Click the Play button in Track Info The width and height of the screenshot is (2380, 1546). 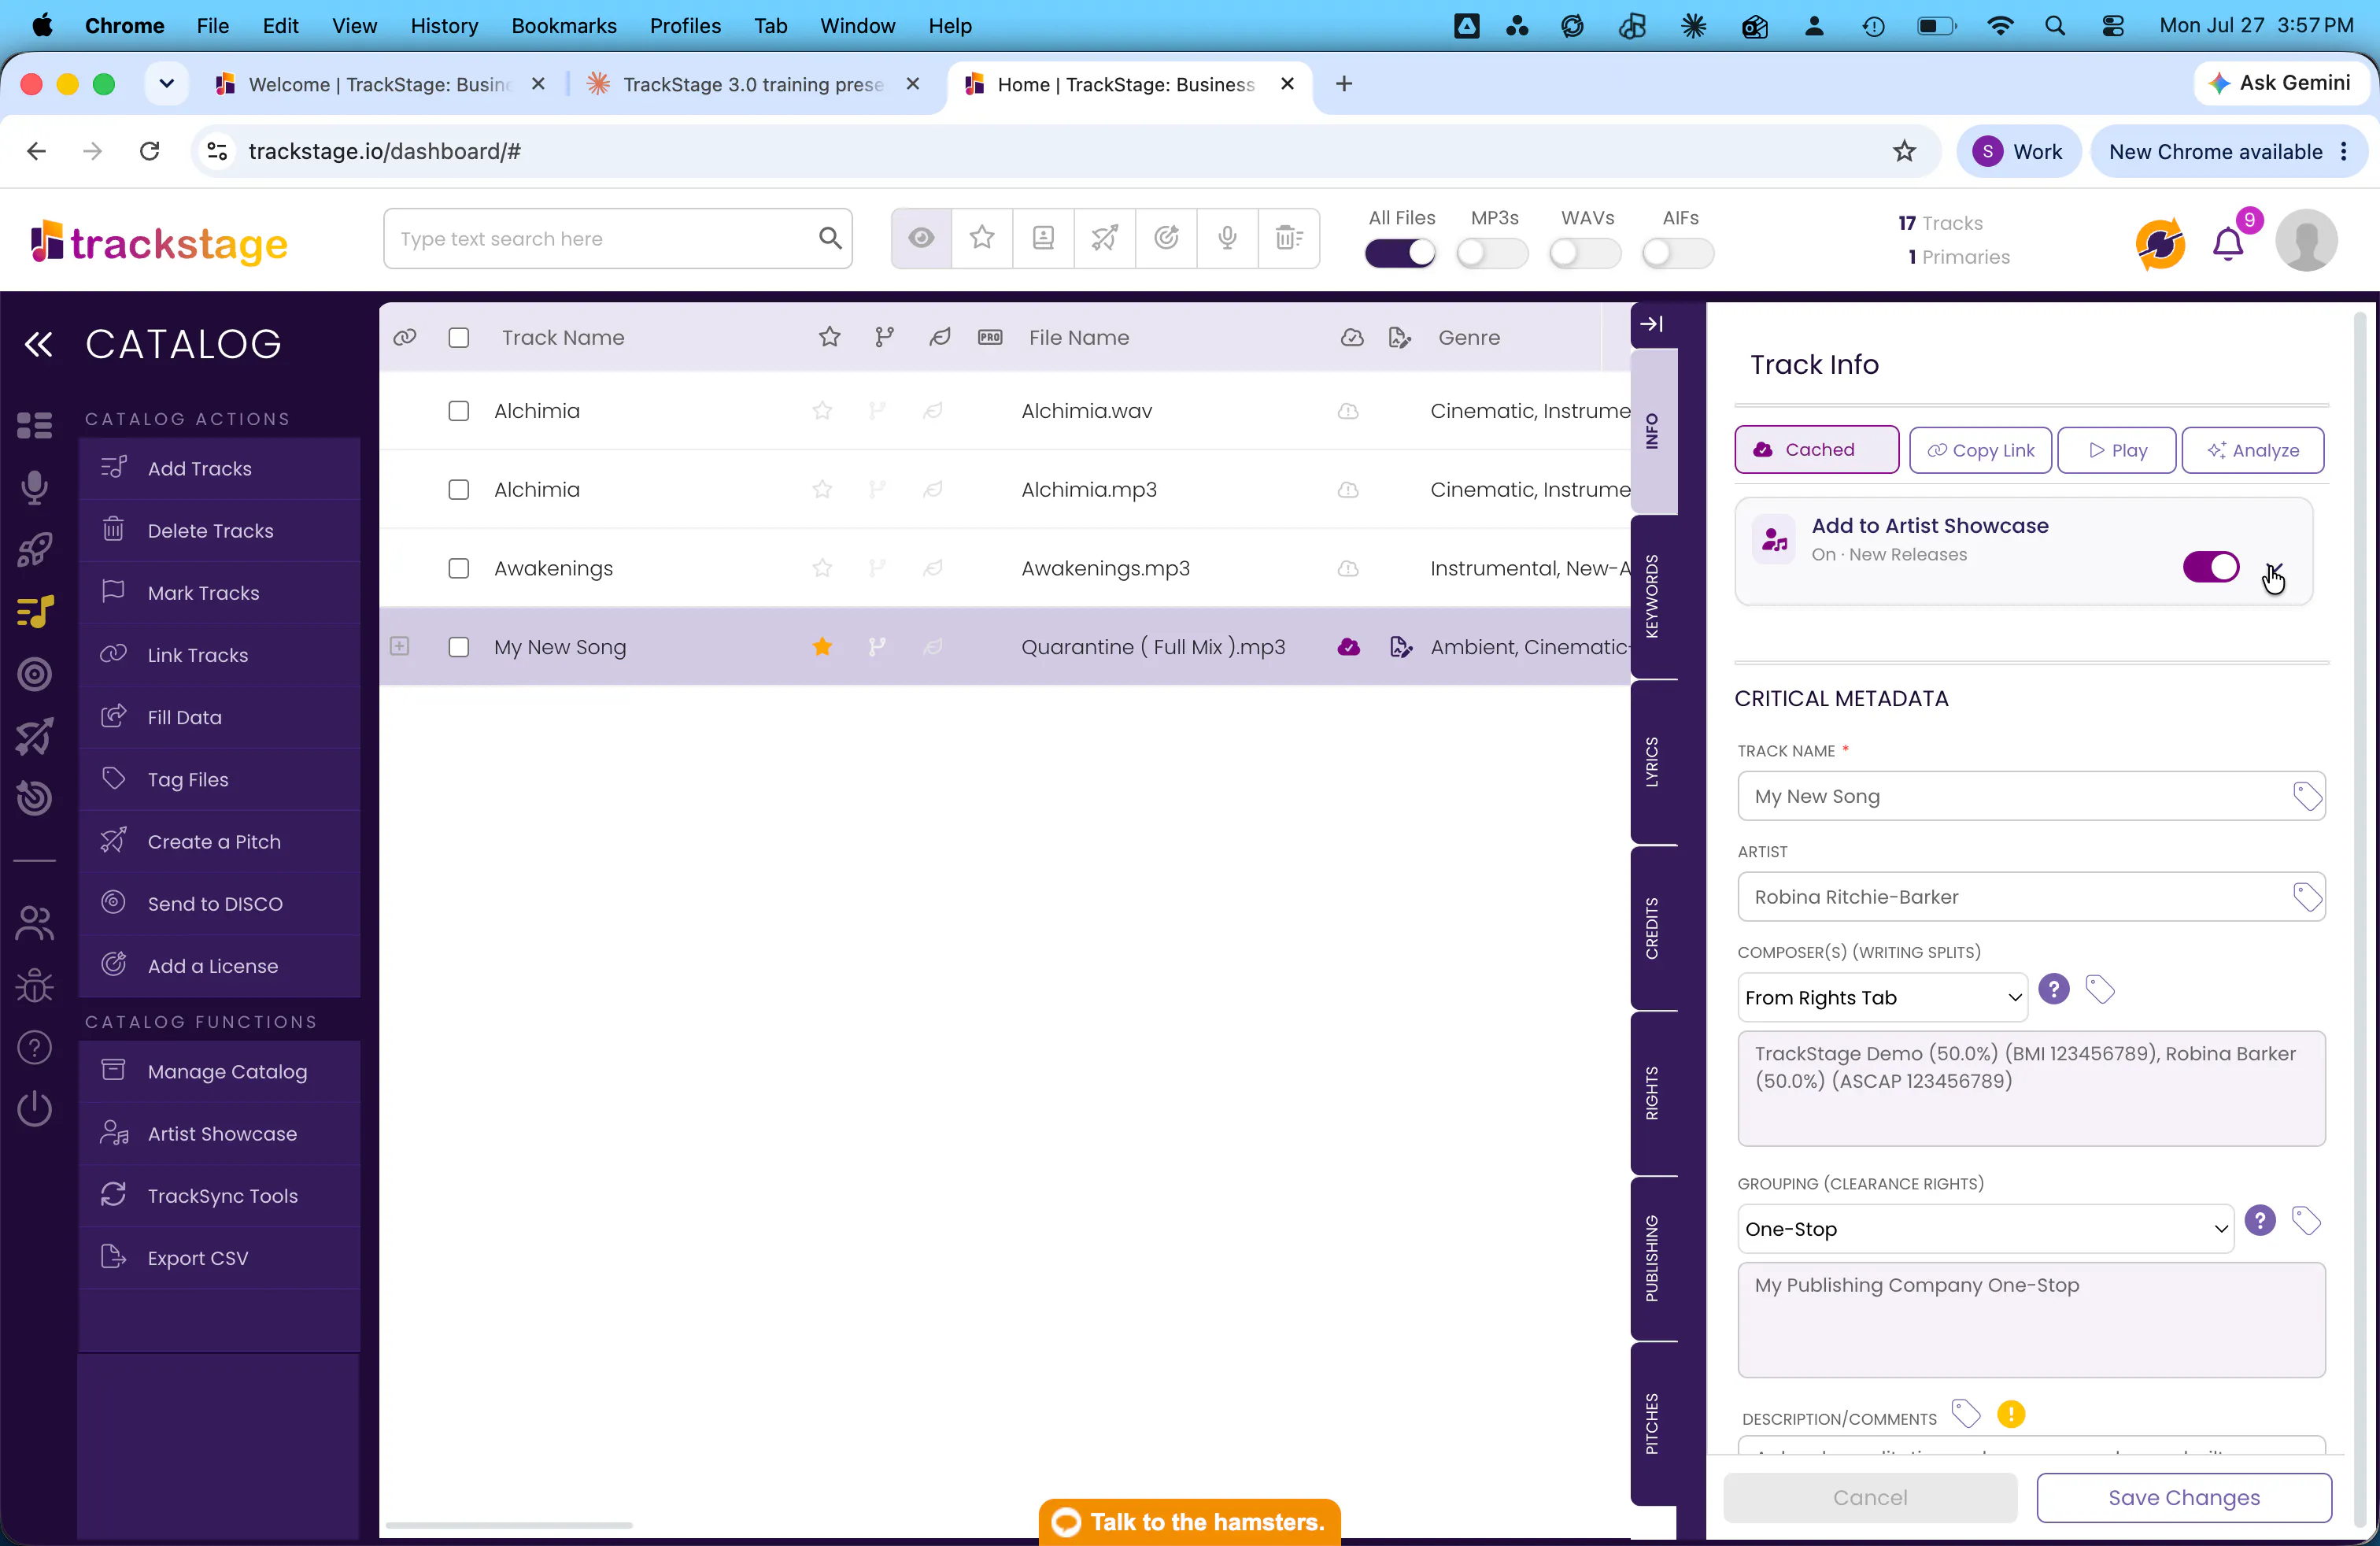coord(2116,450)
